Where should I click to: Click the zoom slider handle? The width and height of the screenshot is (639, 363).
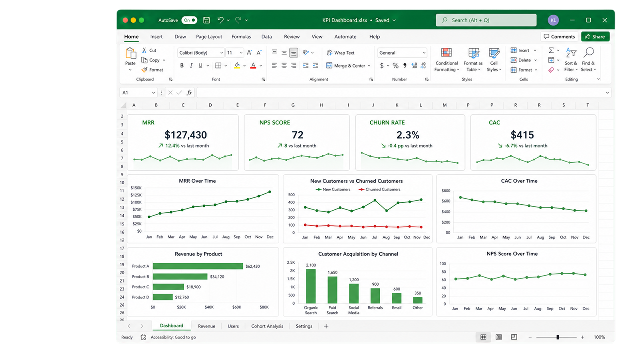point(558,337)
